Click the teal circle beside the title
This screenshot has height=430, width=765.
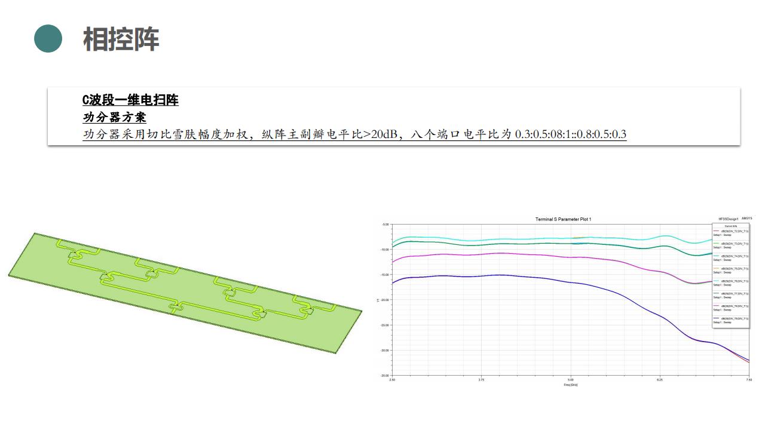click(x=48, y=38)
